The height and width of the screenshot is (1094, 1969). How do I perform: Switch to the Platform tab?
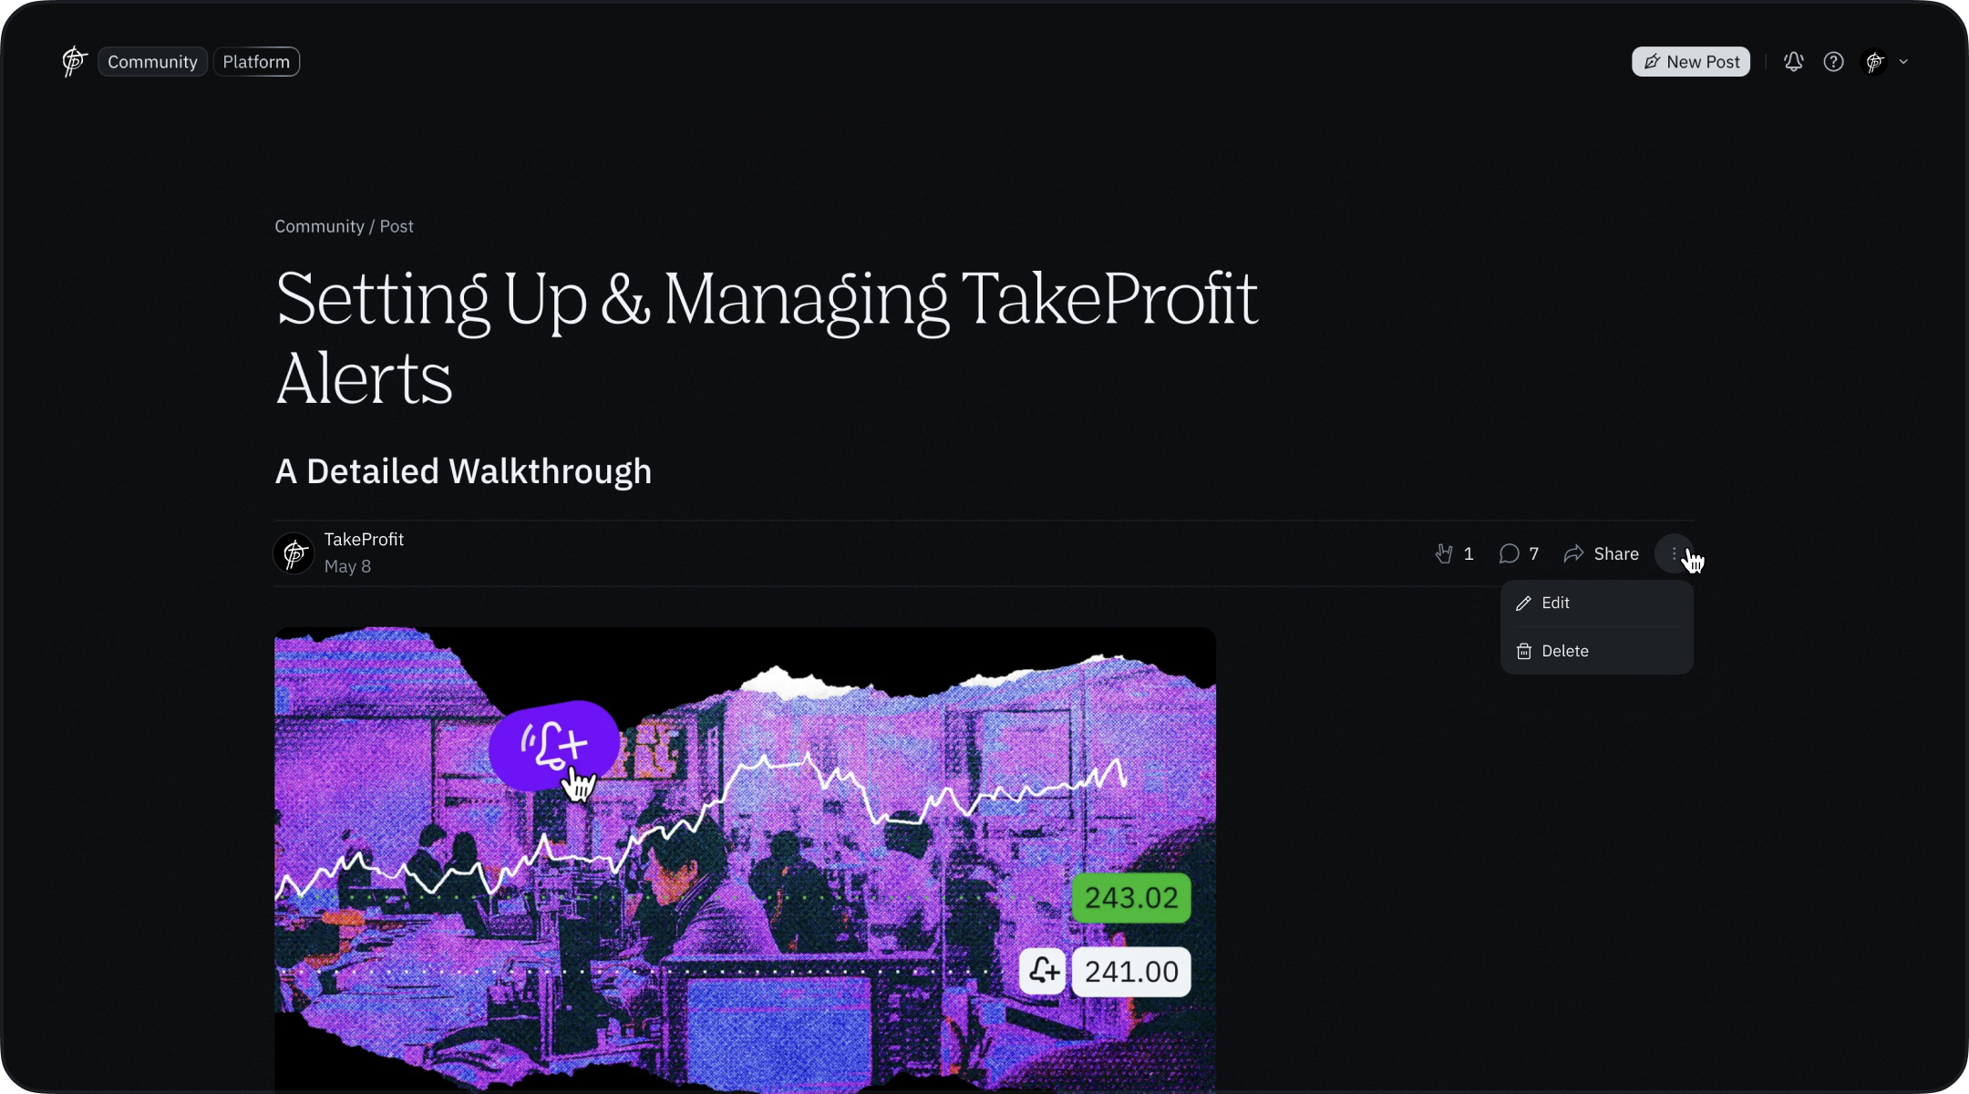[x=256, y=61]
